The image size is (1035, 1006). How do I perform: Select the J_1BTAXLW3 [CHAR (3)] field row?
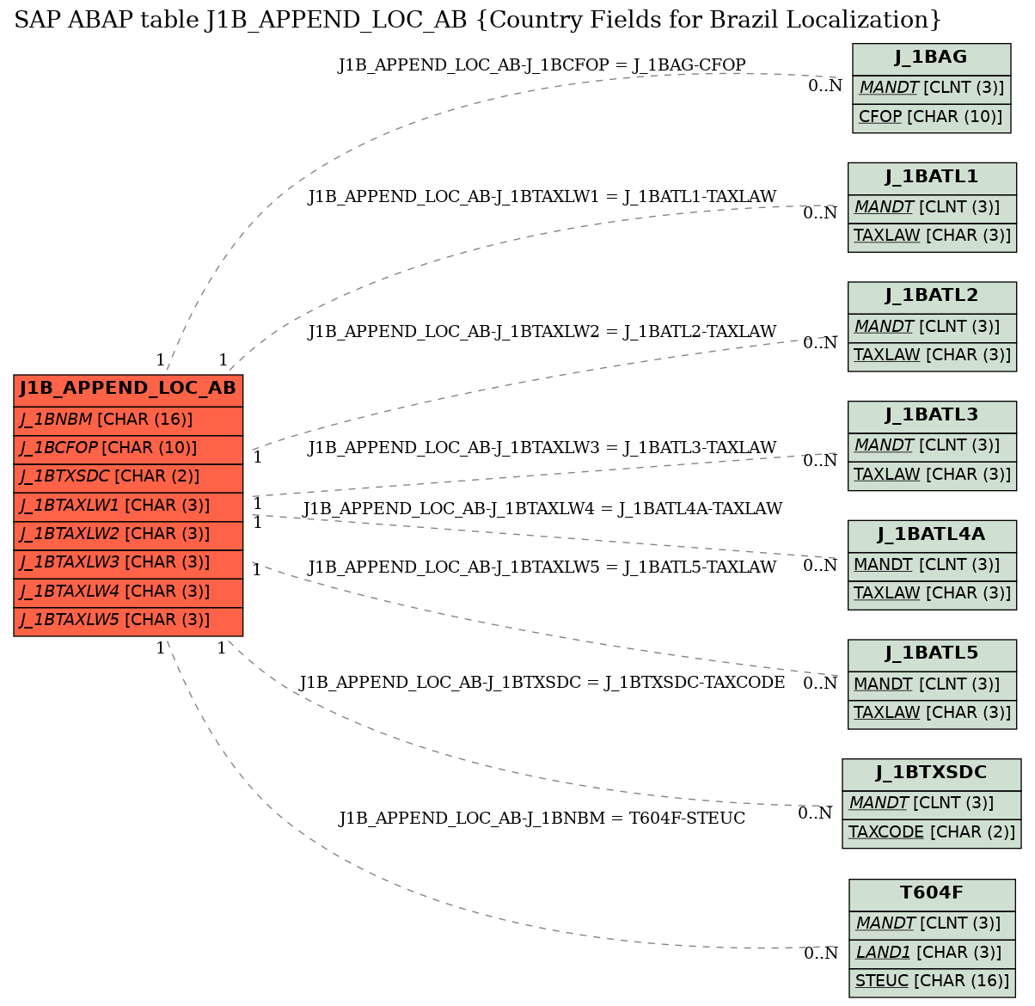pyautogui.click(x=128, y=563)
